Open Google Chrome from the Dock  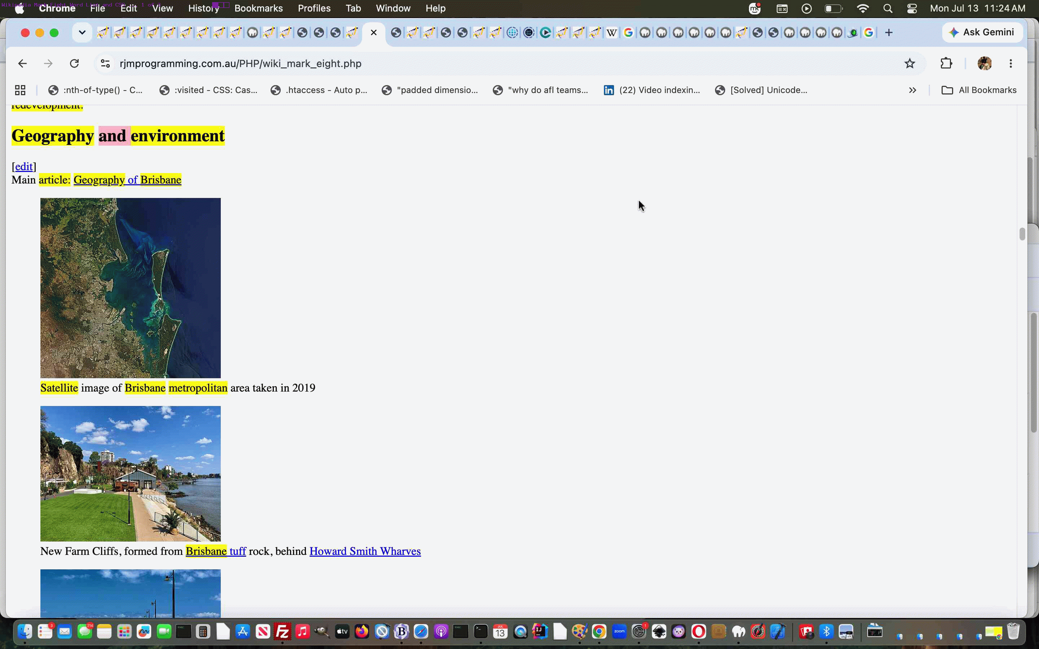point(599,631)
